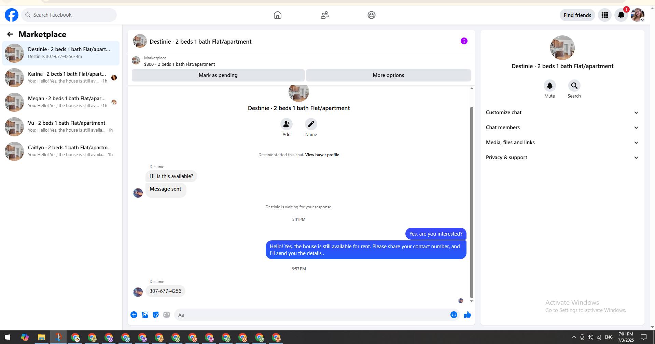Open more actions plus icon in composer

[134, 315]
